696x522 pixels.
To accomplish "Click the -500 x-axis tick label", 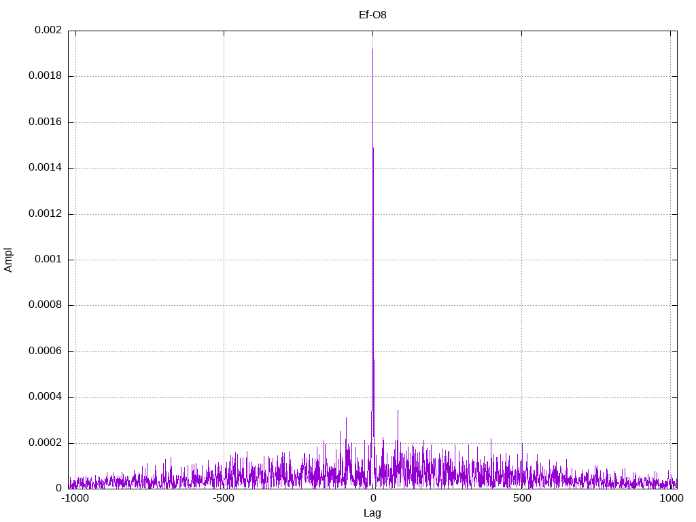I will coord(224,498).
